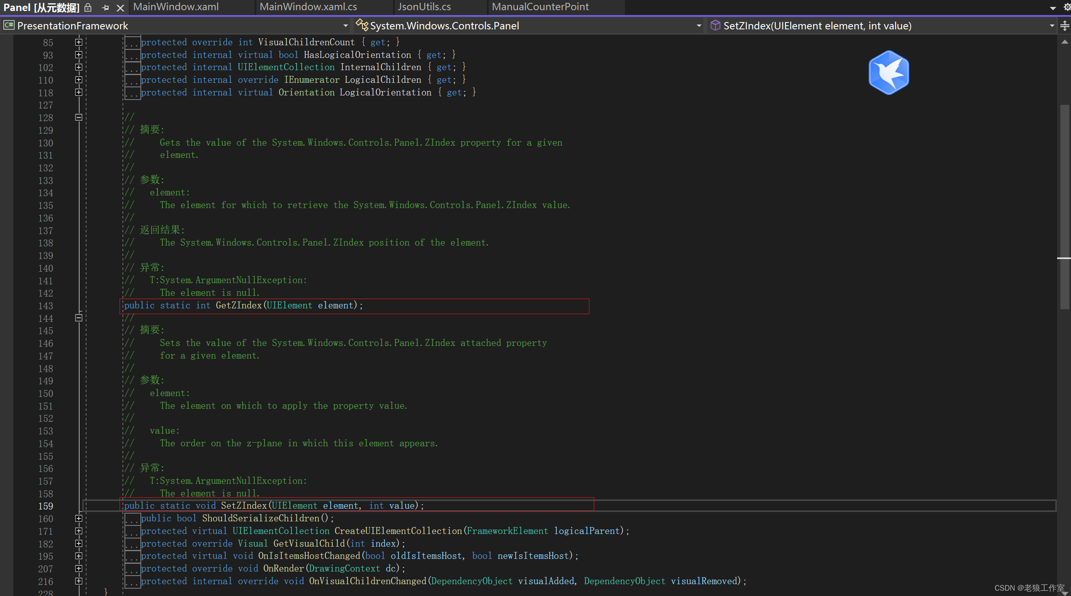The height and width of the screenshot is (596, 1071).
Task: Open the System.Windows.Controls.Panel type dropdown
Action: click(699, 26)
